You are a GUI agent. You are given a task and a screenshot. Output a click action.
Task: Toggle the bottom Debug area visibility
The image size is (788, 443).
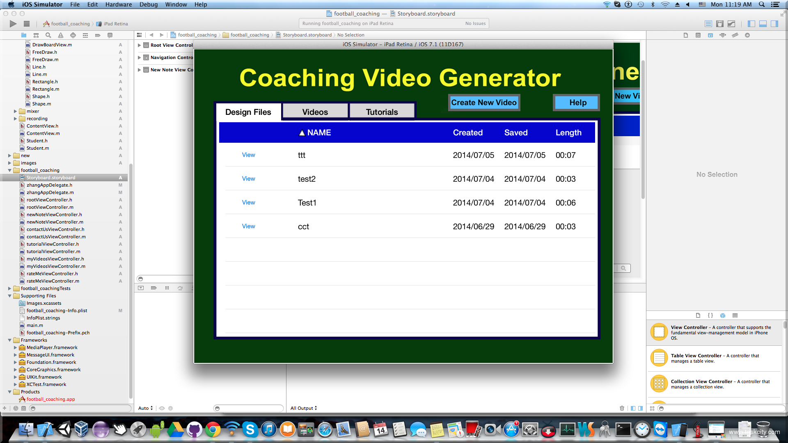(x=763, y=24)
